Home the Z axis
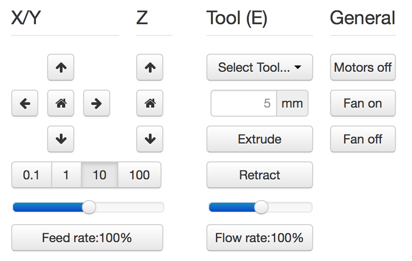412x261 pixels. tap(150, 103)
